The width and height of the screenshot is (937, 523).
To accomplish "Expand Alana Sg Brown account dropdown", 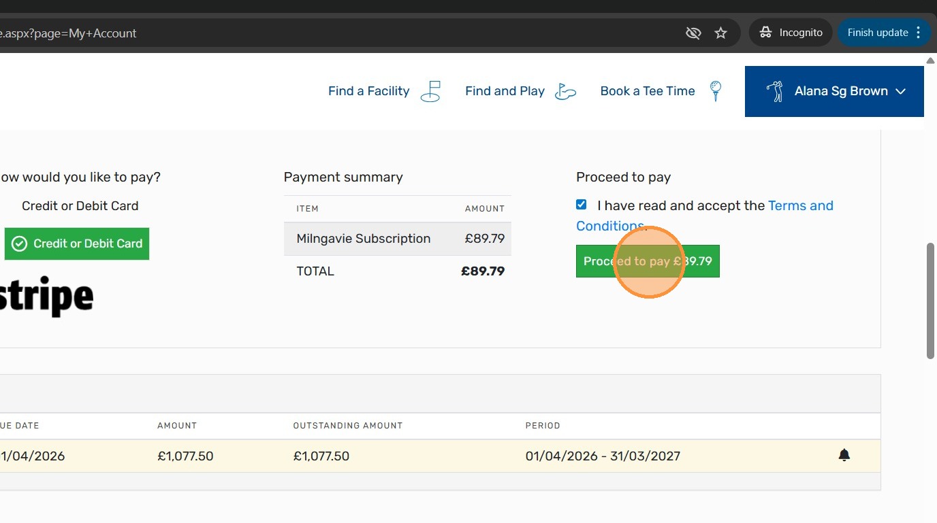I will pos(900,91).
